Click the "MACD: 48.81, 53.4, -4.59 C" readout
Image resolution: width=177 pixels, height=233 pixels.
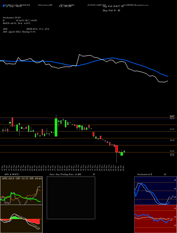pyautogui.click(x=17, y=23)
